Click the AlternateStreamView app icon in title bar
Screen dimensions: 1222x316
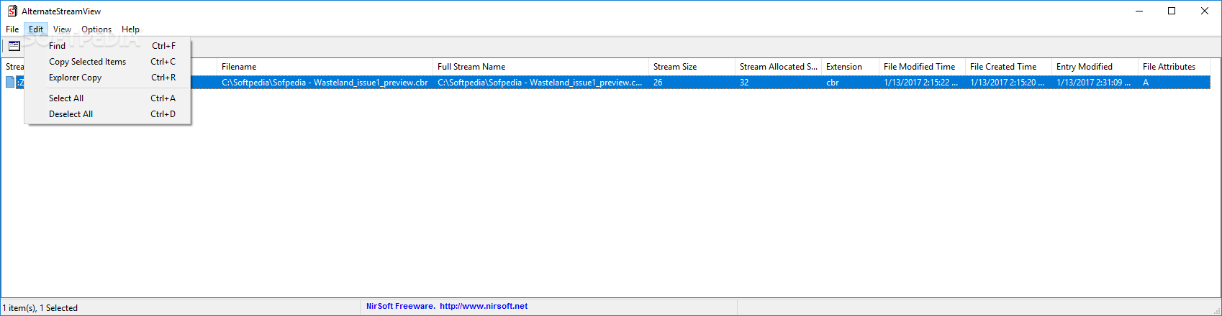12,11
